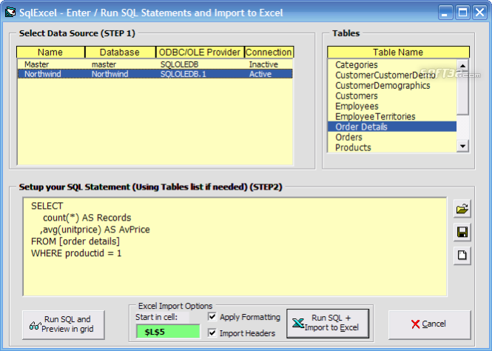Viewport: 492px width, 351px height.
Task: Click the Inactive connection status cell
Action: tap(263, 64)
